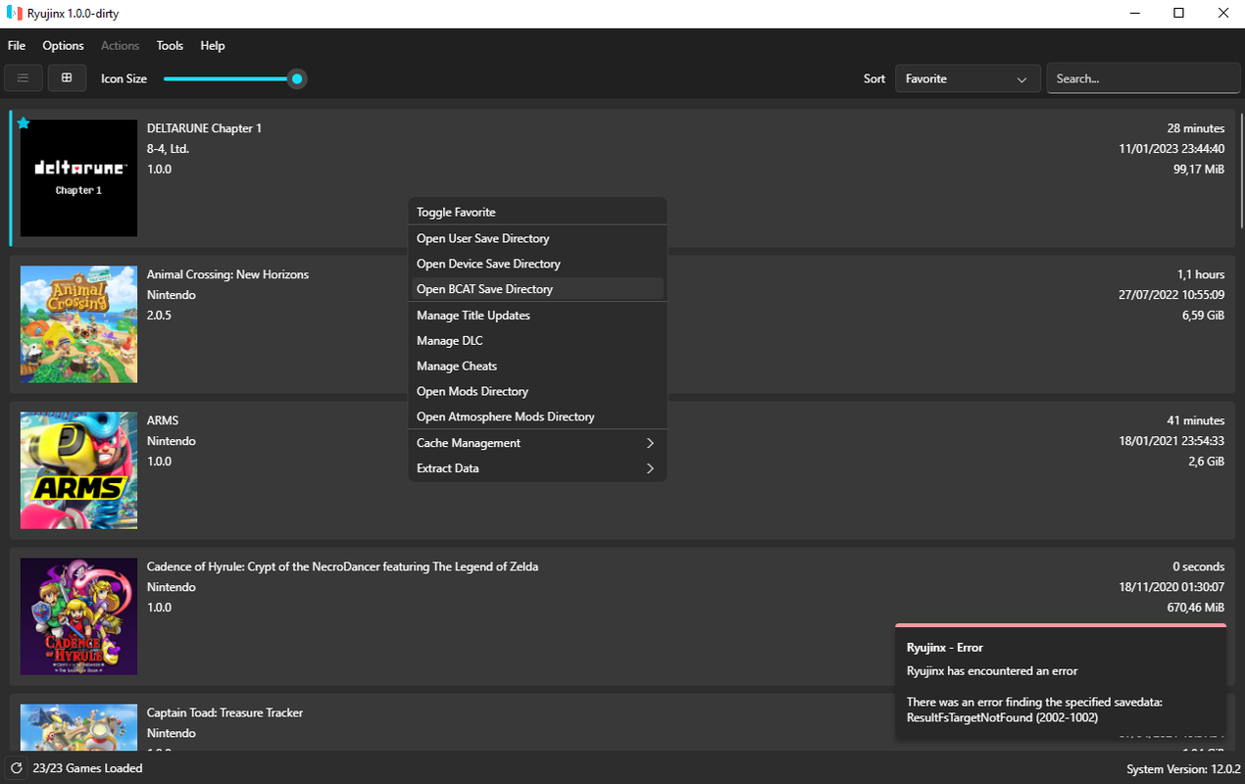Open the Tools menu
Screen dimensions: 1245x784
(x=170, y=46)
